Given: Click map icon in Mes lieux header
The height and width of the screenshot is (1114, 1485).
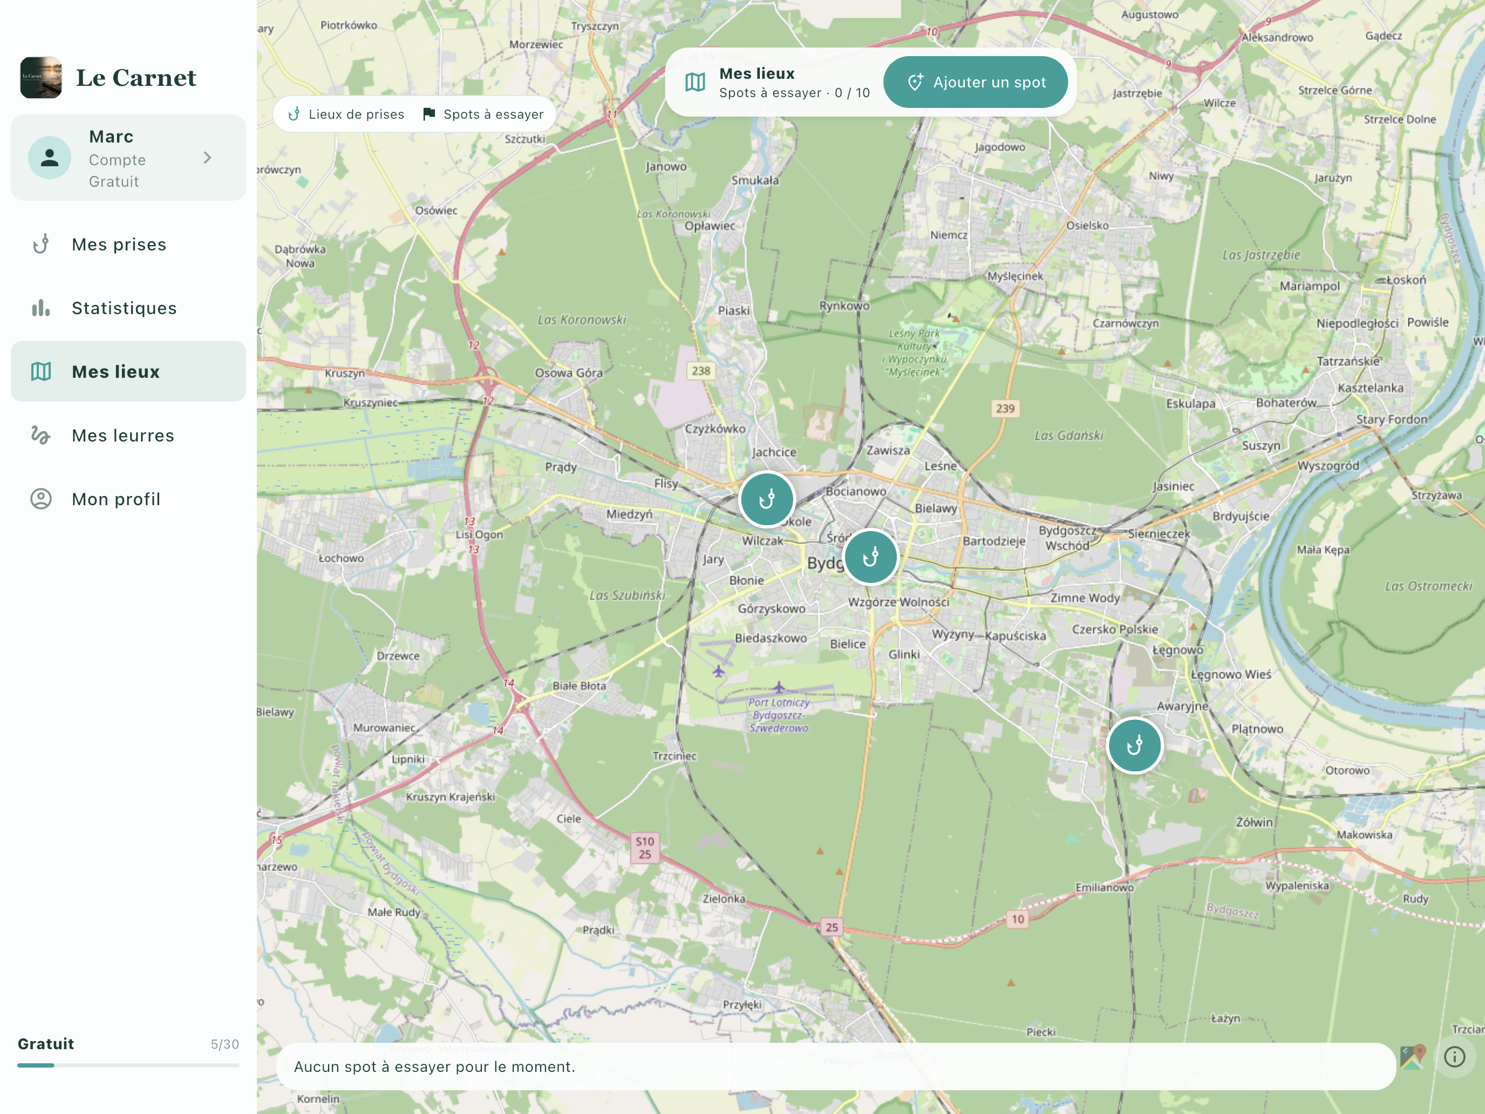Looking at the screenshot, I should [695, 82].
